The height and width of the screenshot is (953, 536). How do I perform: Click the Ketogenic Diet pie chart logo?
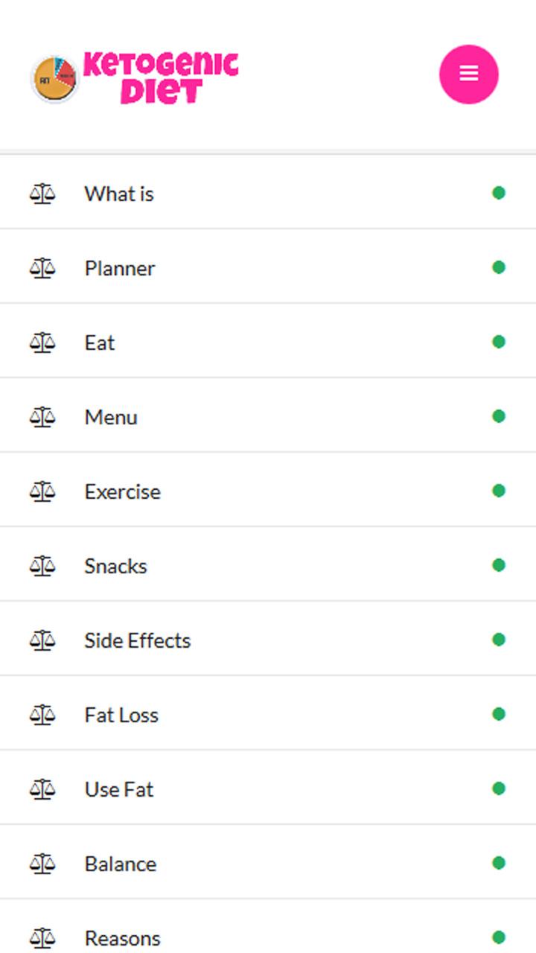(x=54, y=78)
